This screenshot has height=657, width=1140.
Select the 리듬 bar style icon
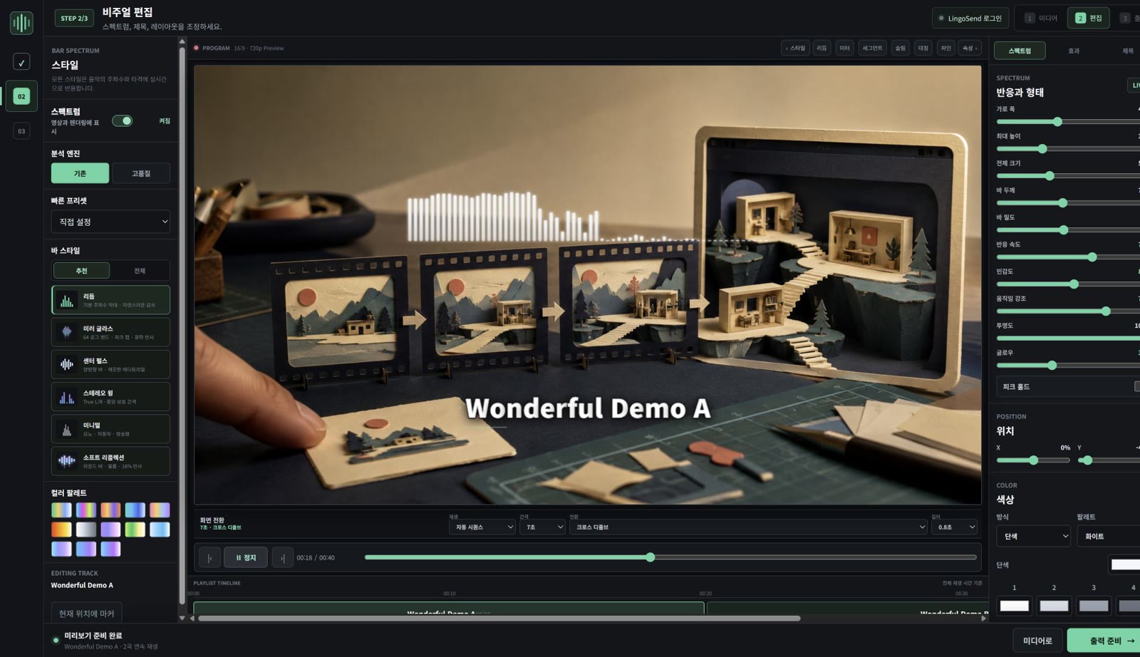click(67, 300)
